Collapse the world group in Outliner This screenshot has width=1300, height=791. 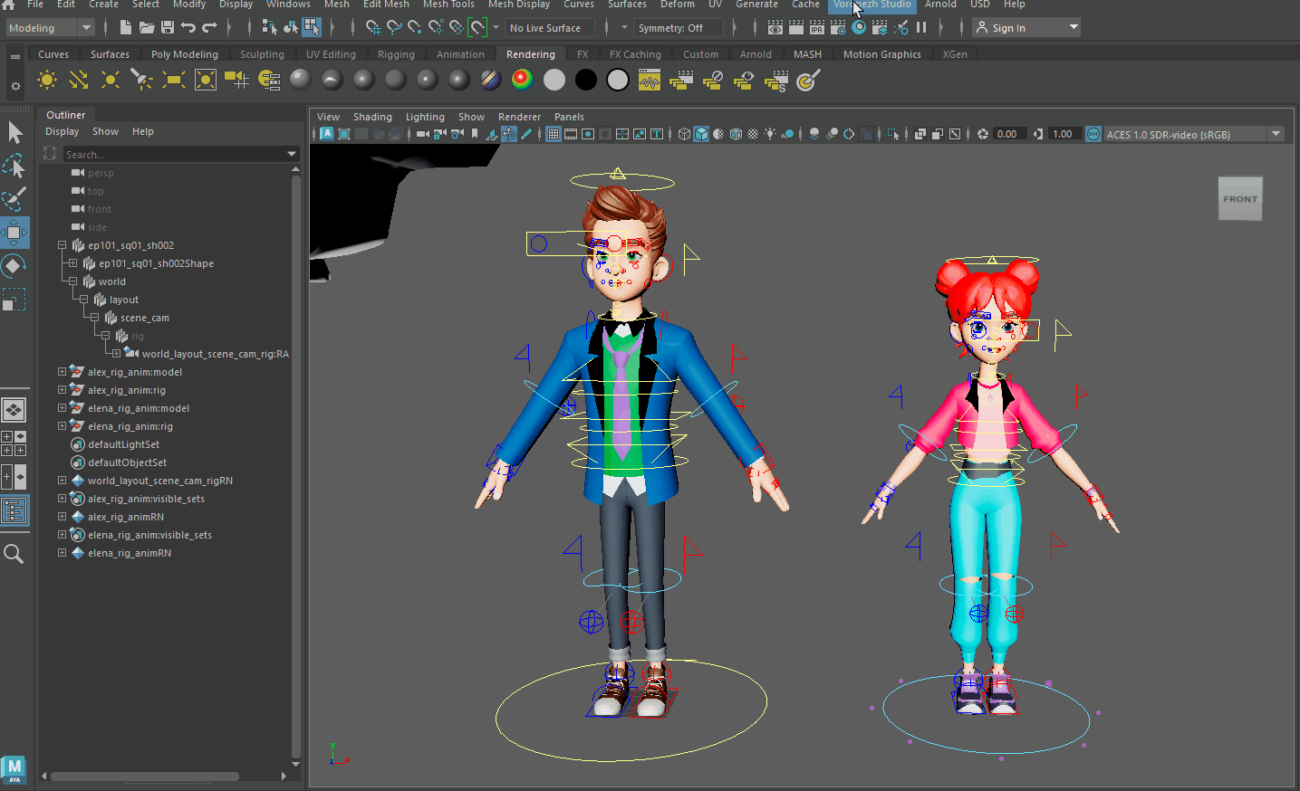click(x=72, y=281)
